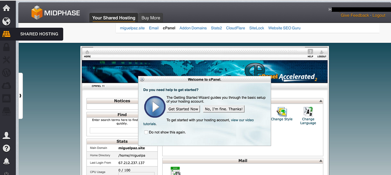Click the Mail section header text
The image size is (391, 175).
coord(243,161)
